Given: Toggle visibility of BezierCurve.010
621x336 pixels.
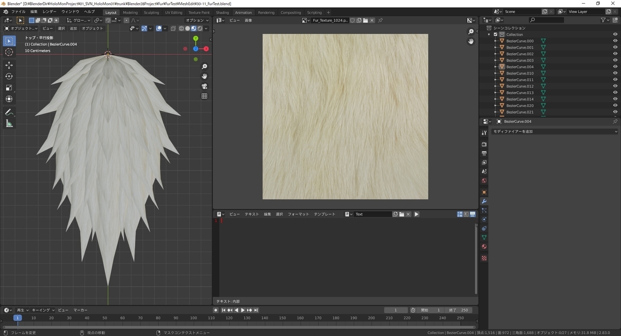Looking at the screenshot, I should click(x=615, y=73).
